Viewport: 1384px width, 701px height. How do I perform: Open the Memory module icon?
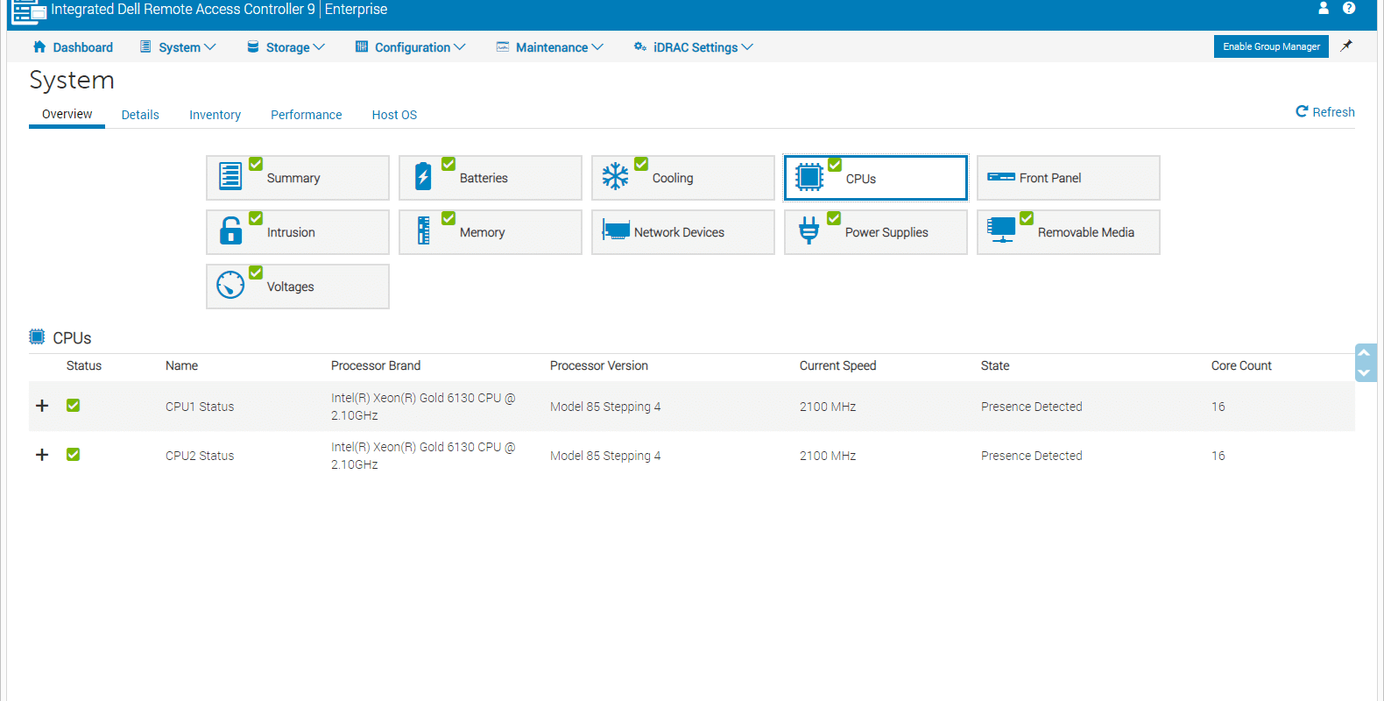coord(424,230)
